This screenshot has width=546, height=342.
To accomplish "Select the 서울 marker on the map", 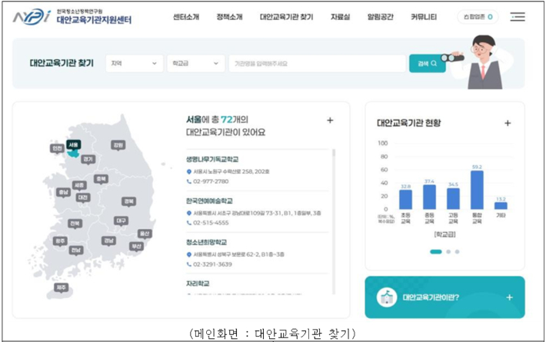I will [x=74, y=144].
